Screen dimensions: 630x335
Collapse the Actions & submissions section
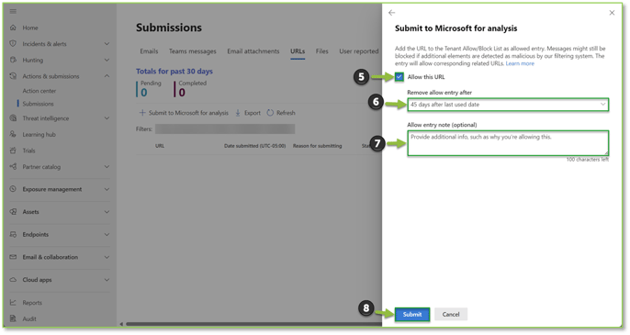pos(107,76)
